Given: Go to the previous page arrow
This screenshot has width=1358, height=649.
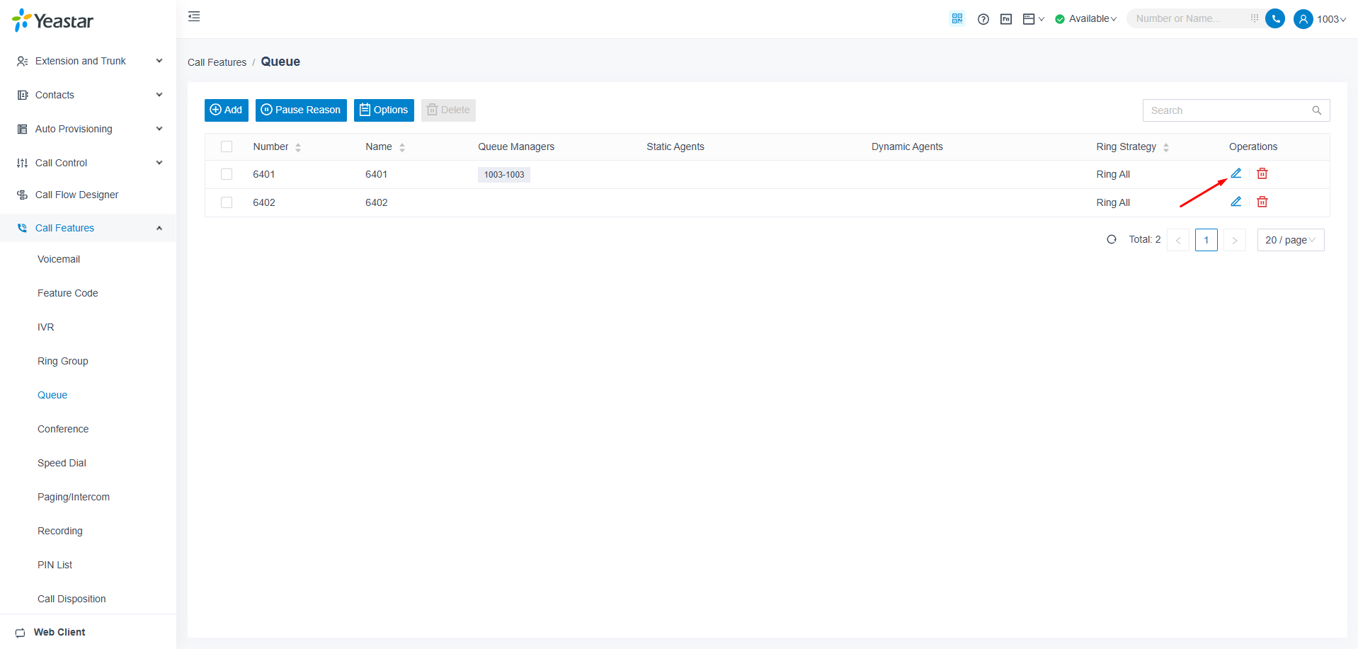Looking at the screenshot, I should click(1178, 240).
